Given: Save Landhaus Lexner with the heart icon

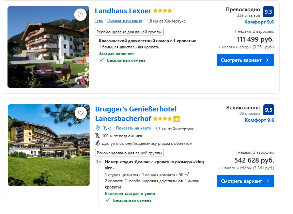Looking at the screenshot, I should tap(80, 15).
